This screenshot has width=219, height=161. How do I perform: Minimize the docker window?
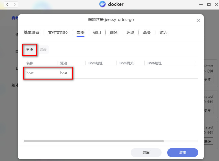pyautogui.click(x=200, y=4)
